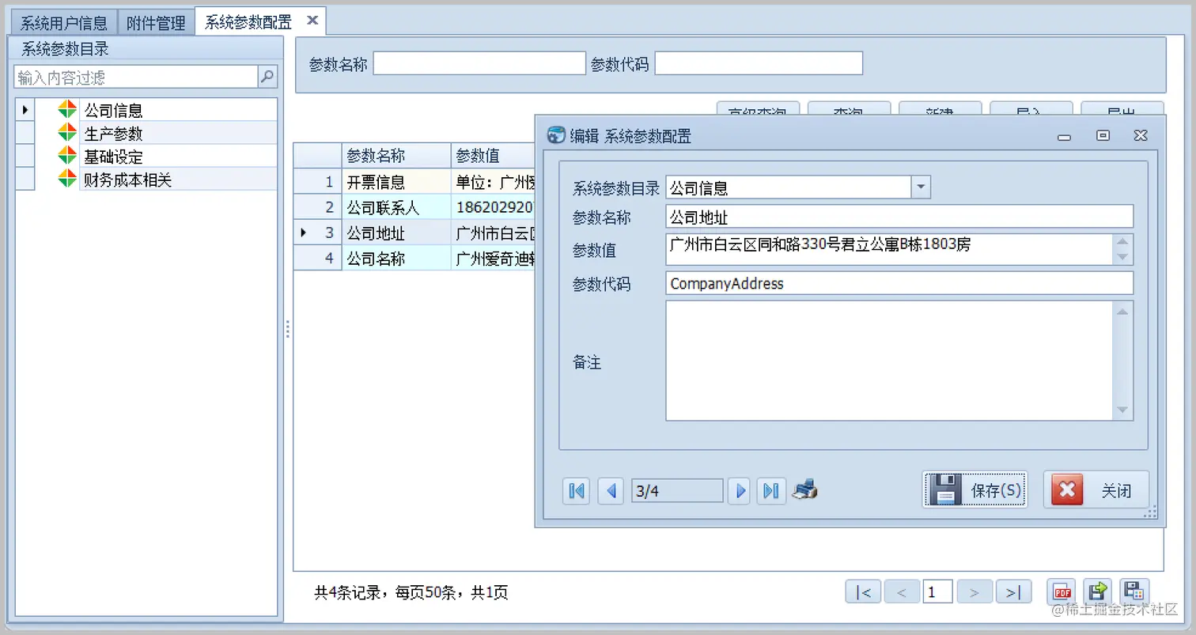Viewport: 1196px width, 635px height.
Task: Go to first record in dialog
Action: coord(577,491)
